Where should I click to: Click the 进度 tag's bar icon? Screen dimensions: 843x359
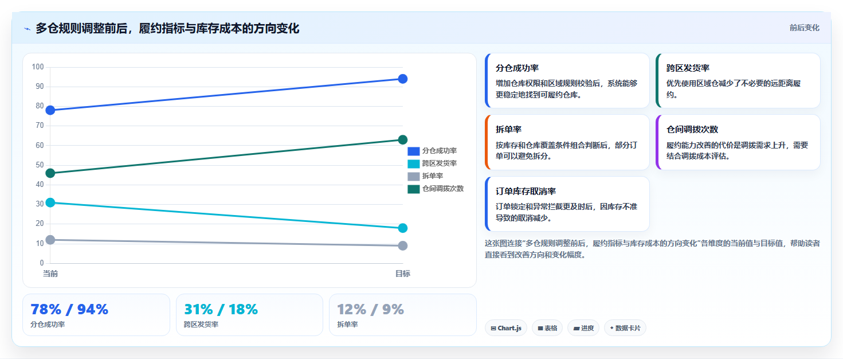coord(576,329)
